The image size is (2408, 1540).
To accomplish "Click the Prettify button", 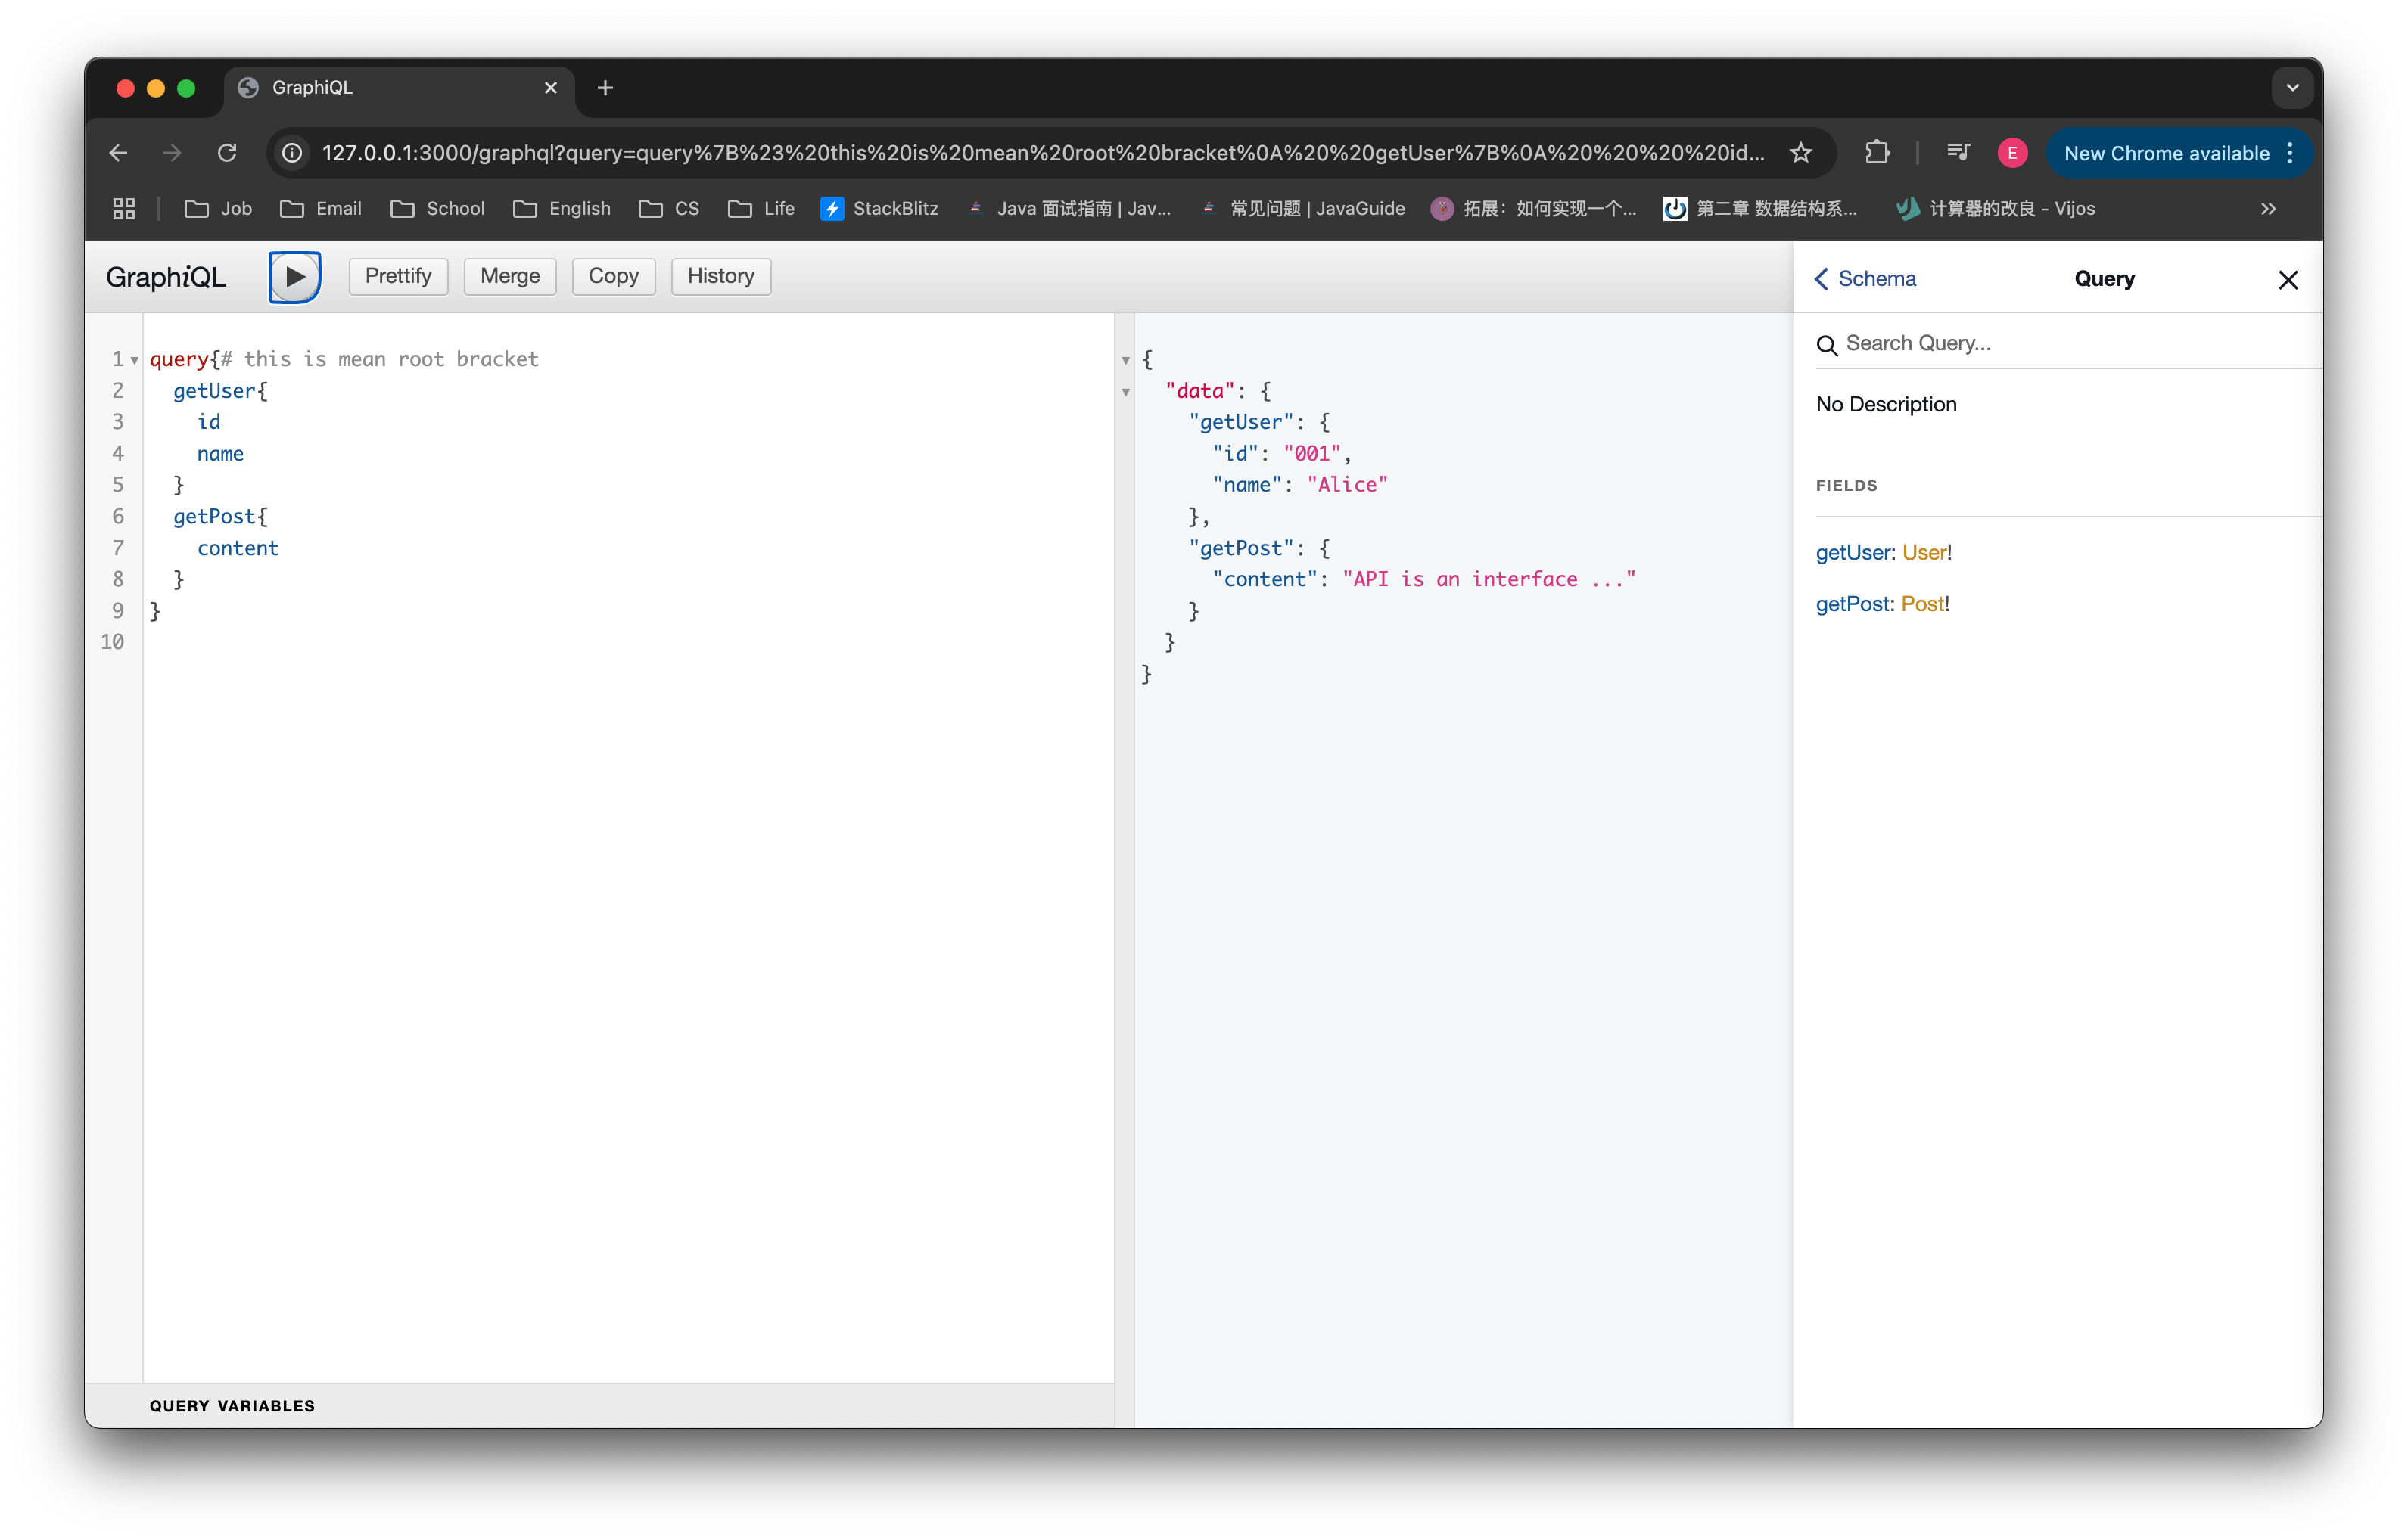I will pyautogui.click(x=398, y=276).
